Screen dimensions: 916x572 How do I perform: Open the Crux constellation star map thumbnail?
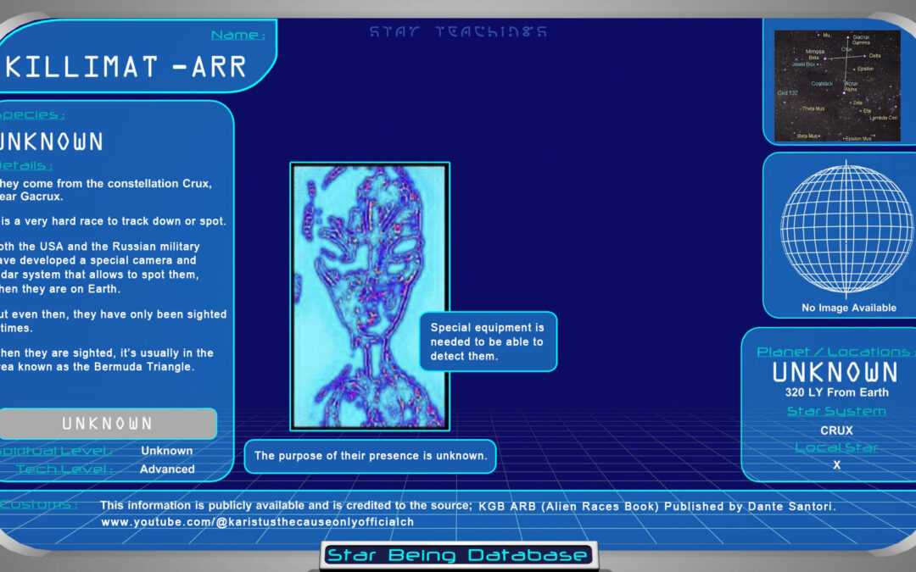coord(836,86)
